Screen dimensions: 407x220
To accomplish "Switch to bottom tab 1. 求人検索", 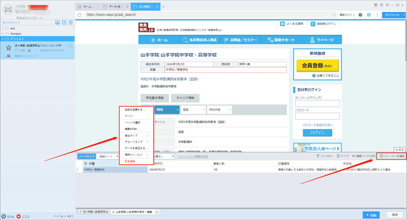I will coord(94,212).
